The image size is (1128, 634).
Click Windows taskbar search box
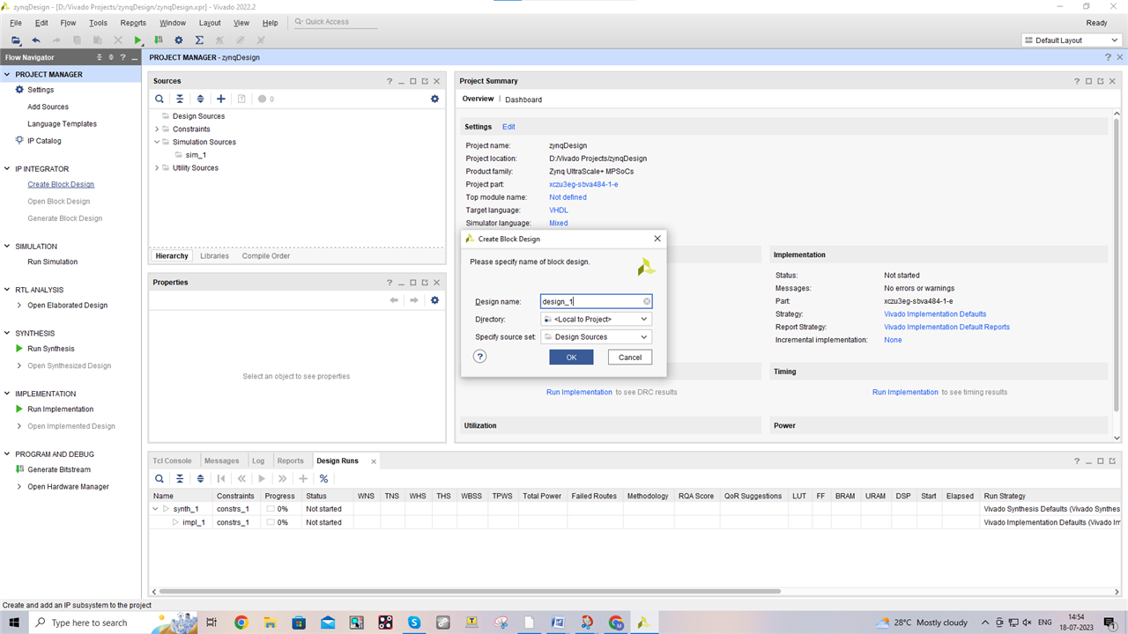113,623
